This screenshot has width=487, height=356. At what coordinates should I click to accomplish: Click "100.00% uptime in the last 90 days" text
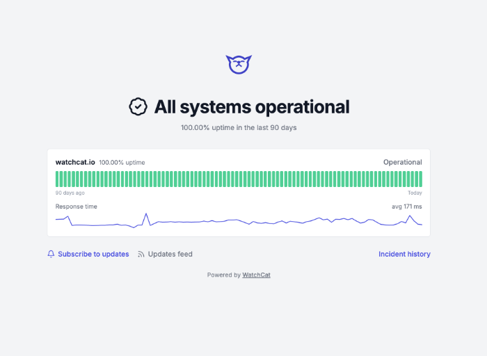click(x=239, y=127)
